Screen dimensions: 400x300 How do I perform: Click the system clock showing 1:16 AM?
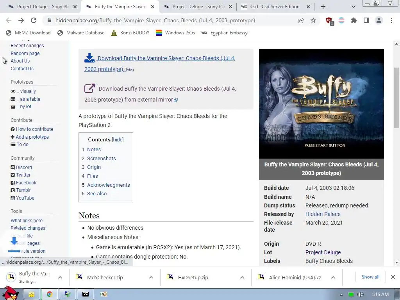380,295
